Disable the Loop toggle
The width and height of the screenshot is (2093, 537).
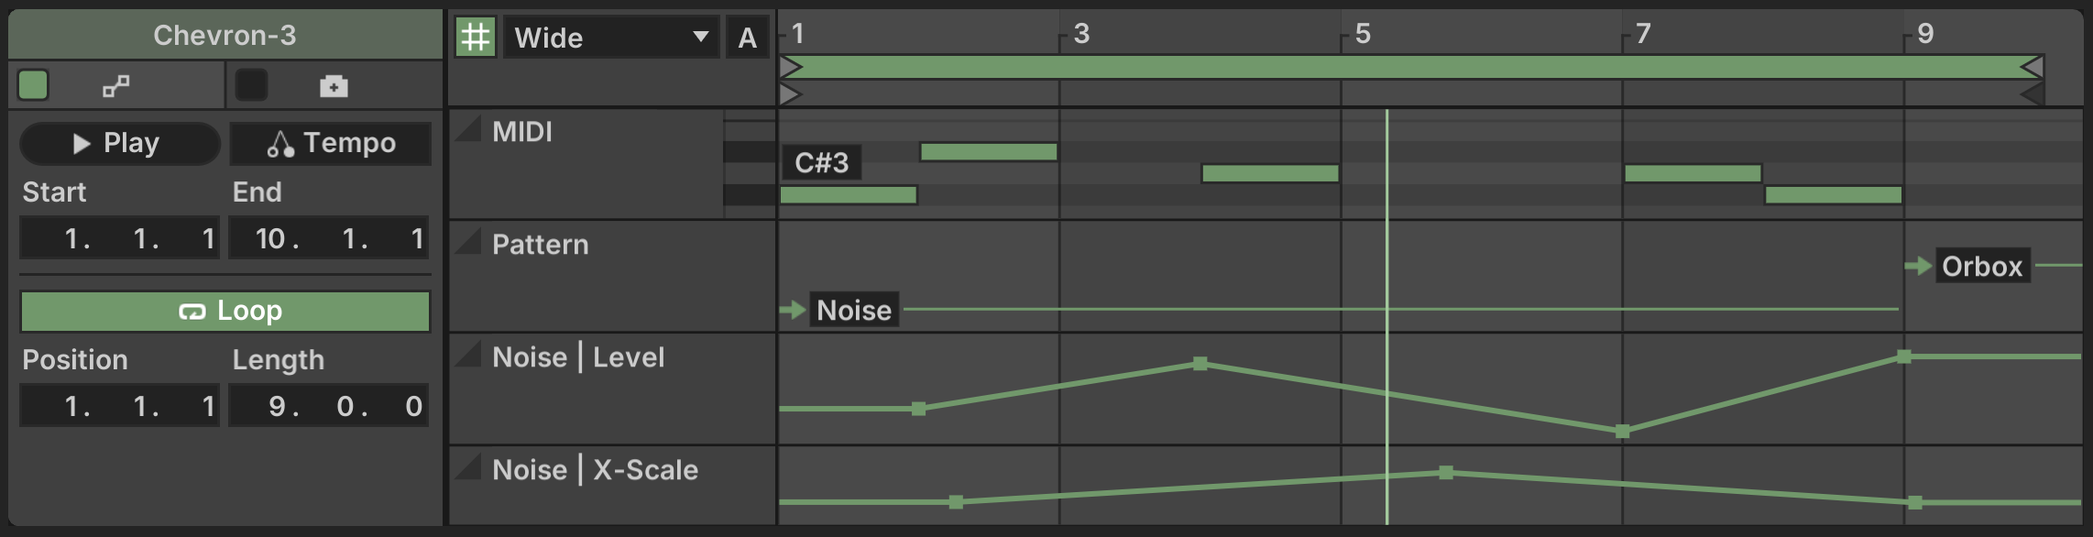click(225, 312)
